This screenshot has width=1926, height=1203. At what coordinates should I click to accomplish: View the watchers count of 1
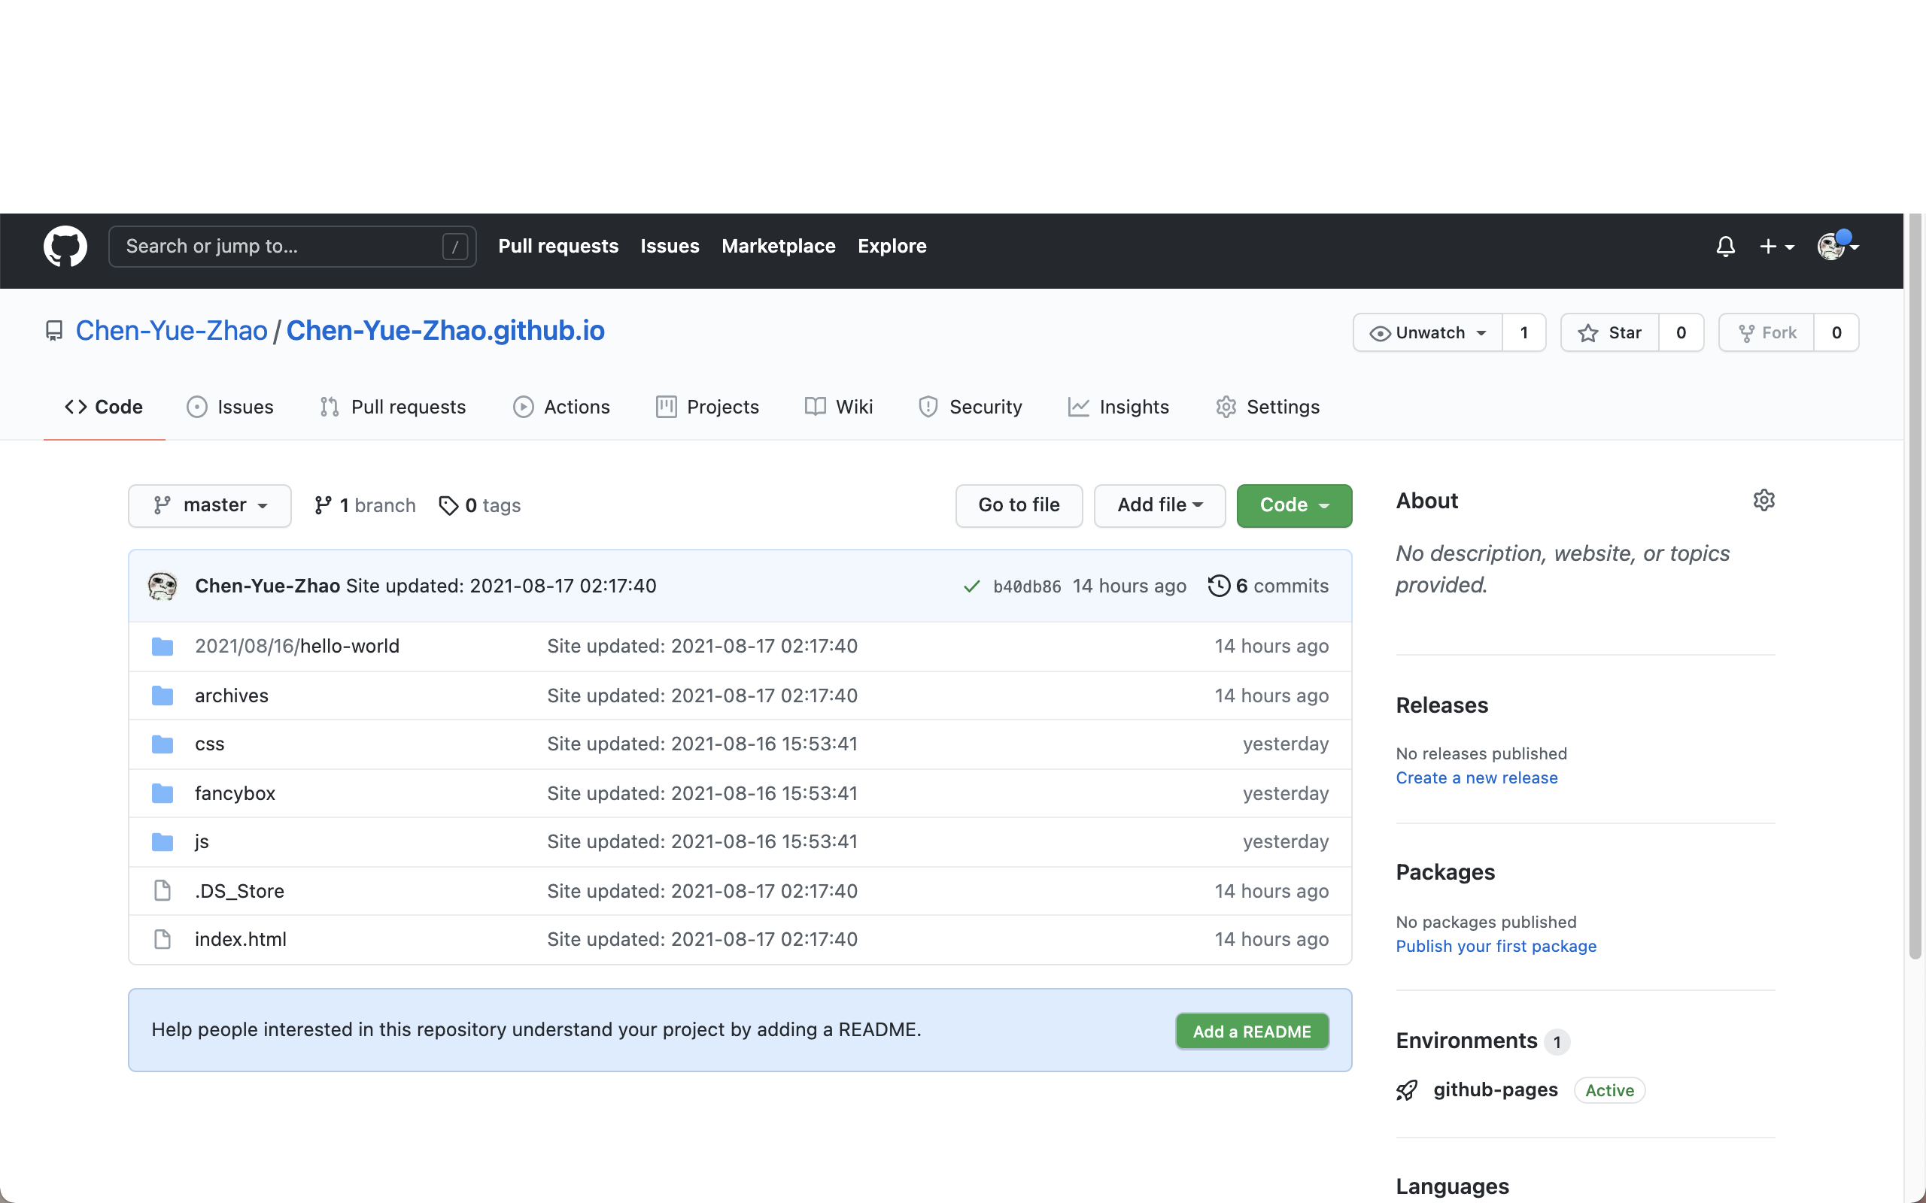click(1523, 332)
